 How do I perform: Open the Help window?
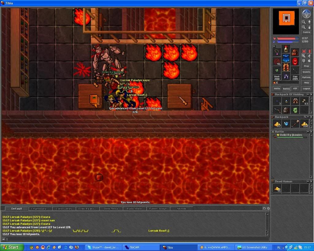tap(306, 83)
